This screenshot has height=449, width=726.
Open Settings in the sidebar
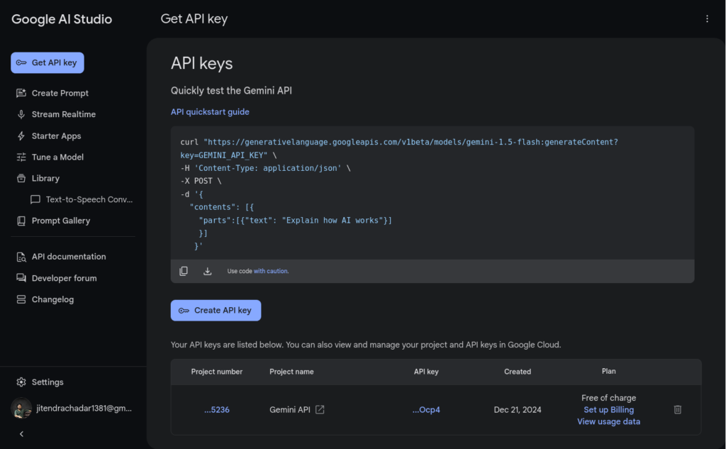(x=48, y=382)
